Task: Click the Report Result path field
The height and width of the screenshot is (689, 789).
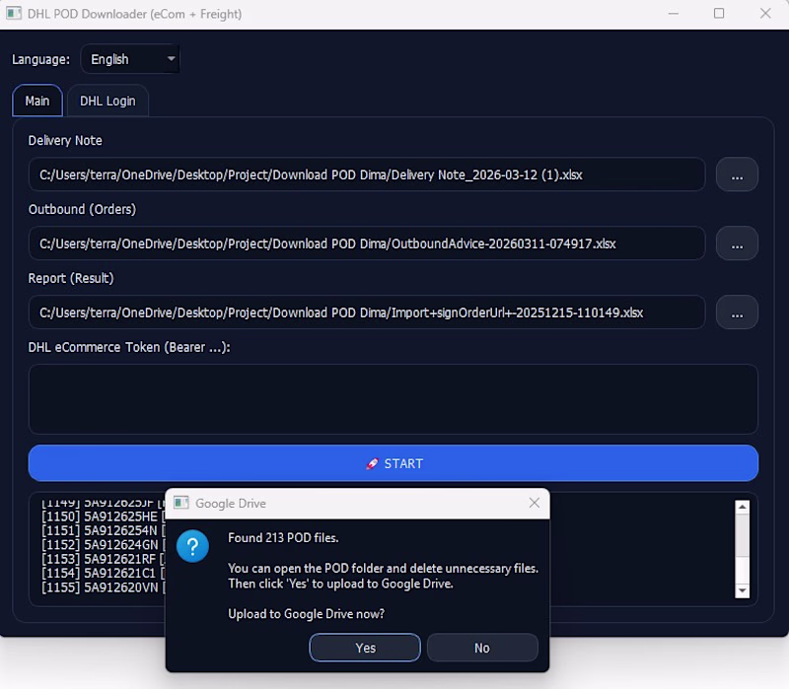Action: [x=367, y=312]
